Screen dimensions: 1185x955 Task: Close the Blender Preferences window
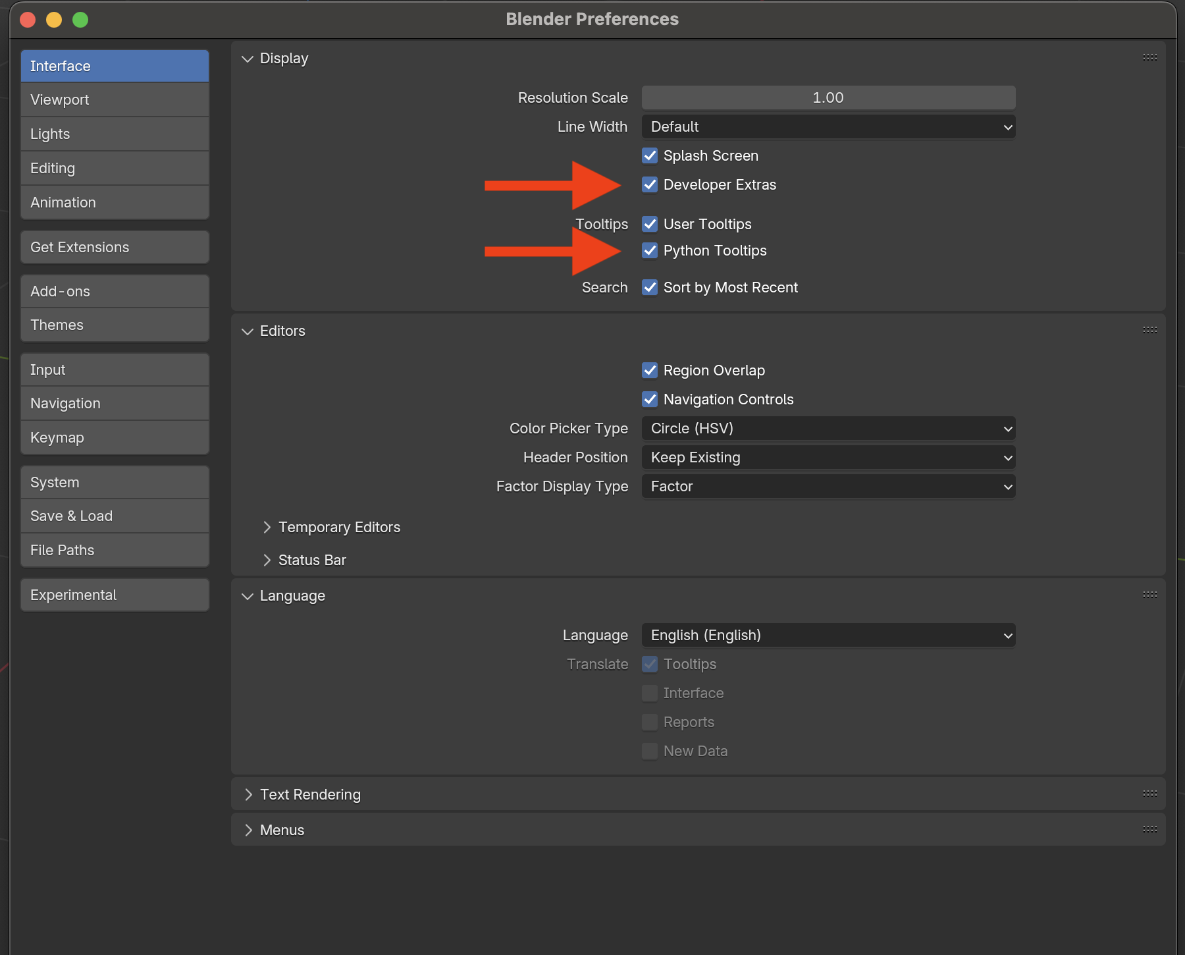click(28, 20)
